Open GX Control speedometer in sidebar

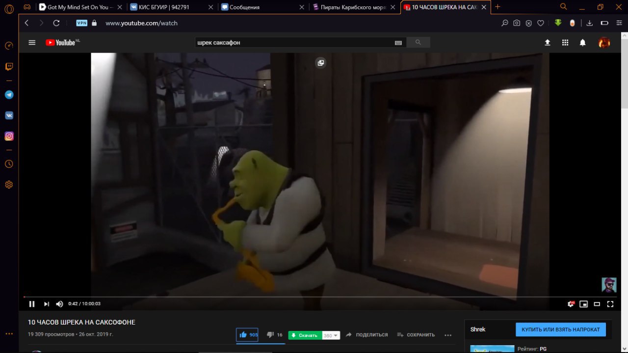(9, 46)
